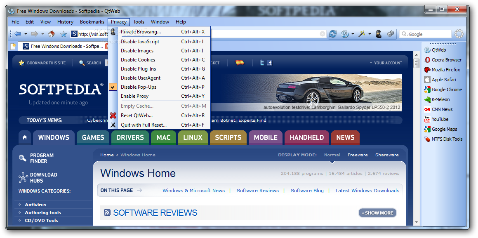
Task: Click the private browsing spy toolbar icon
Action: pos(379,34)
